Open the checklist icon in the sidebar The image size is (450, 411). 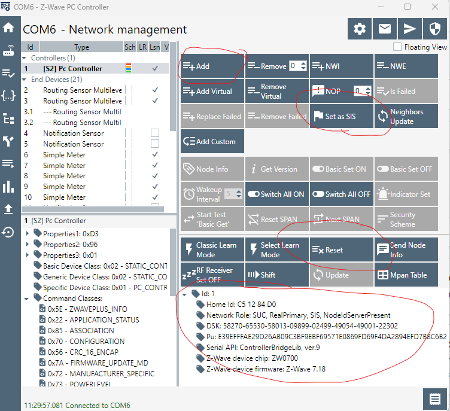coord(8,73)
